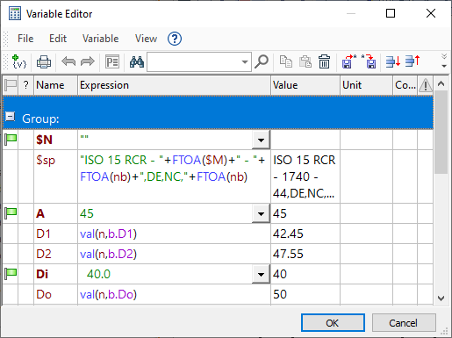Expand the toolbar overflow options
Viewport: 452px width, 338px height.
click(444, 61)
